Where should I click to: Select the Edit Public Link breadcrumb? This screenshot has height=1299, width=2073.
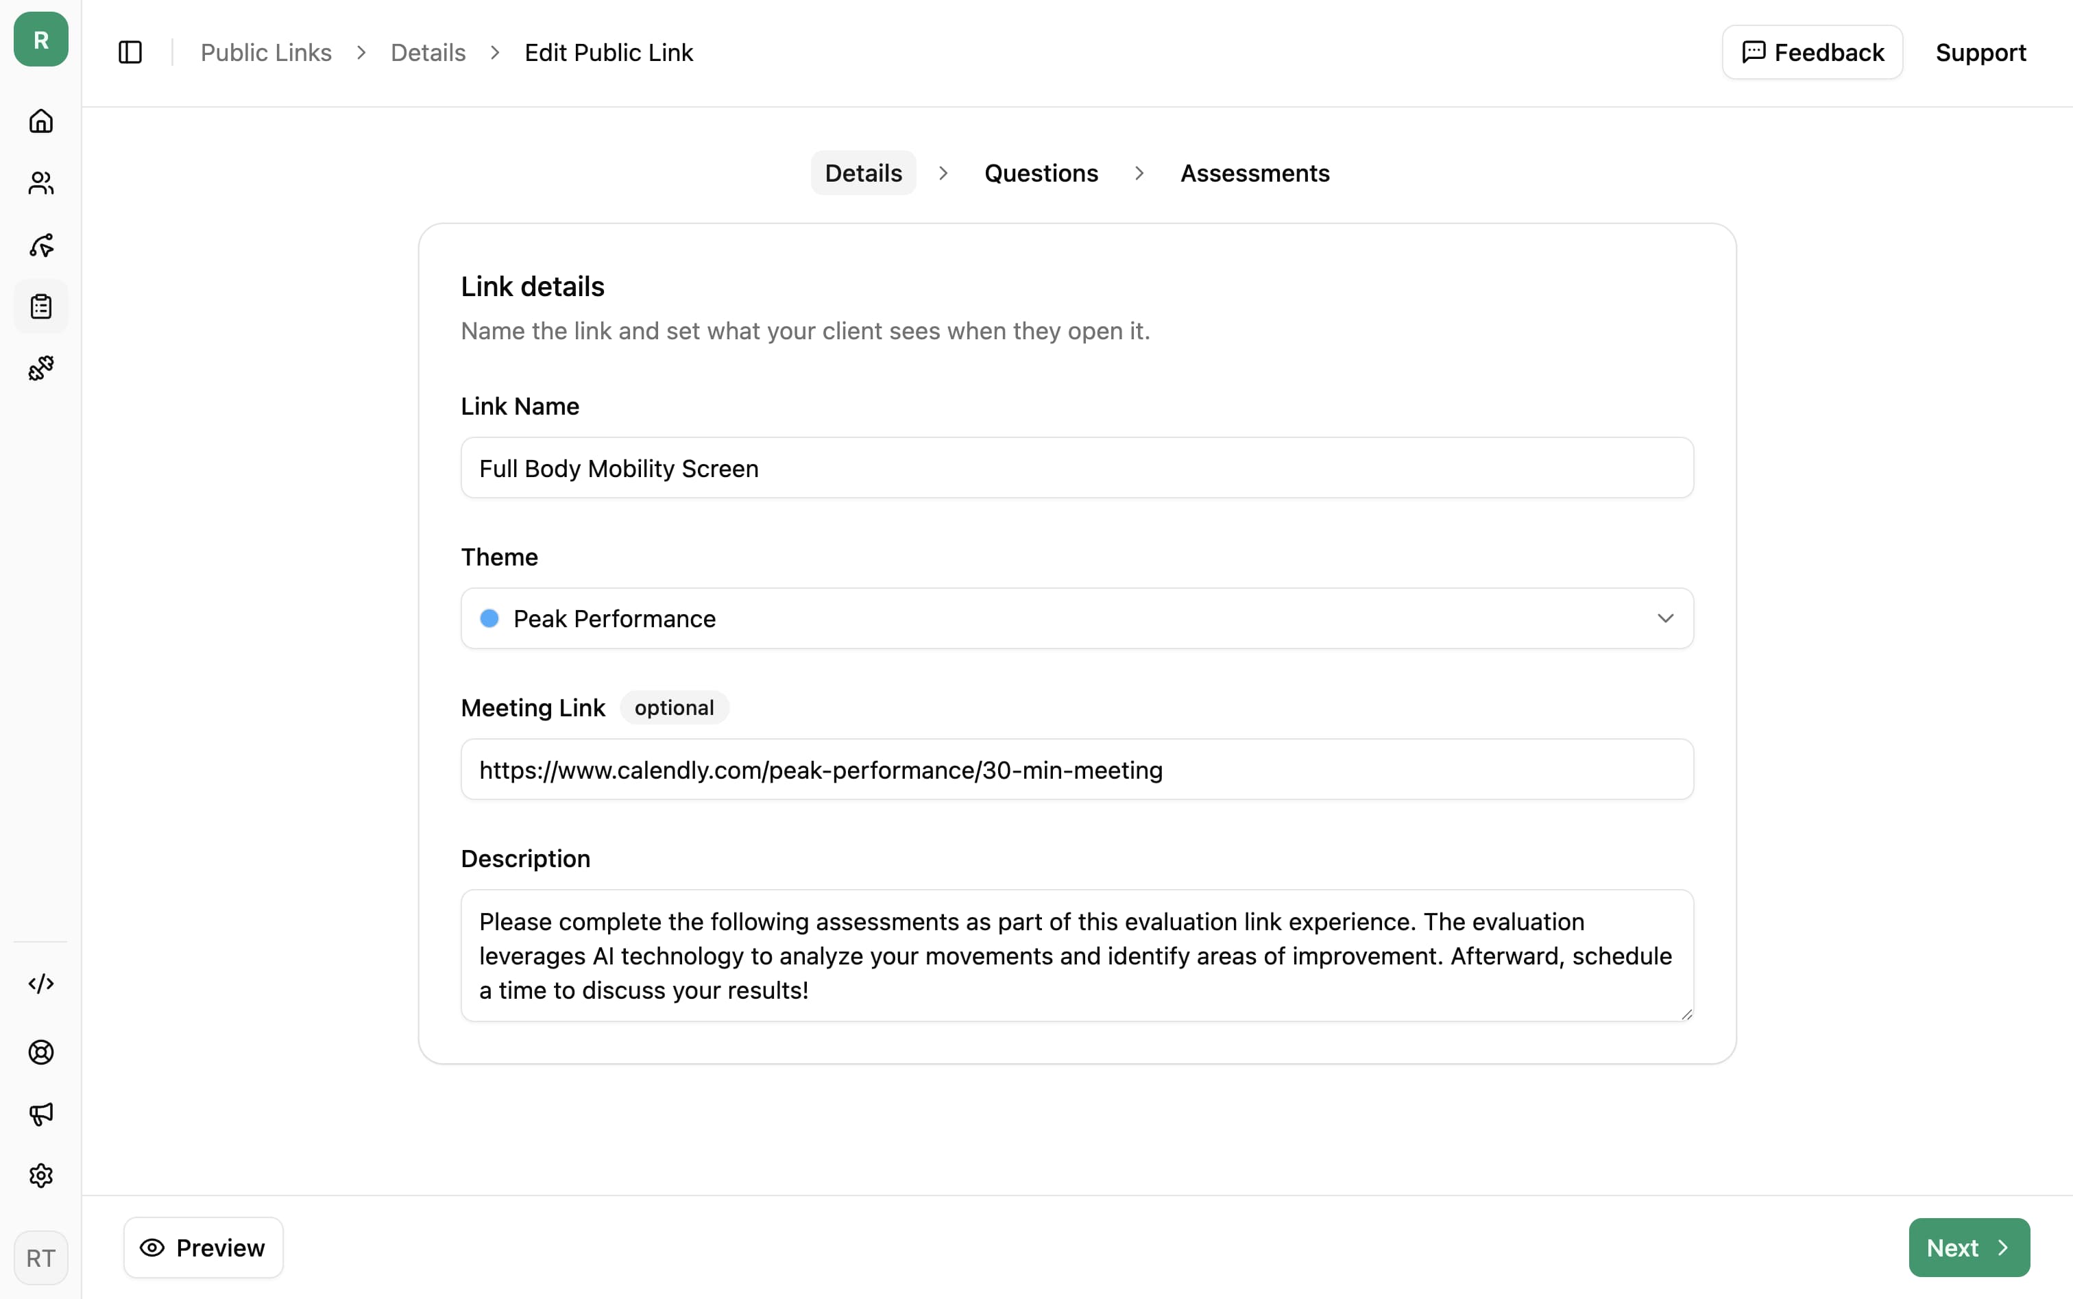pos(609,52)
